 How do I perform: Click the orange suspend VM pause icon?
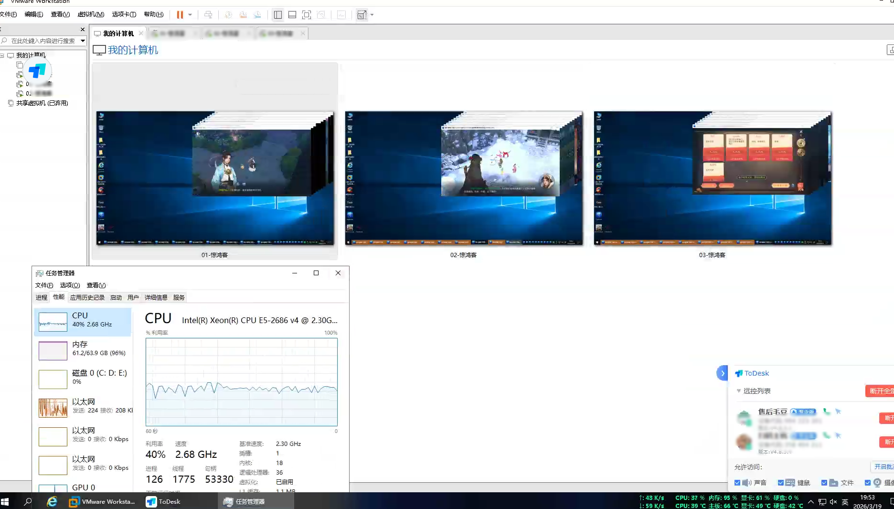click(x=180, y=15)
